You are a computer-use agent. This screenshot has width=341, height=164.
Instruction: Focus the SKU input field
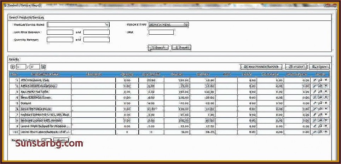click(161, 32)
